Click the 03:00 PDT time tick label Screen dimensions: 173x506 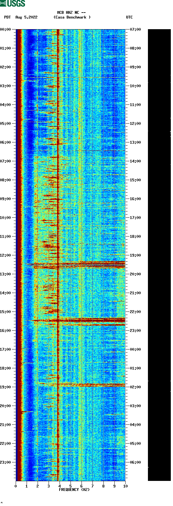click(6, 86)
